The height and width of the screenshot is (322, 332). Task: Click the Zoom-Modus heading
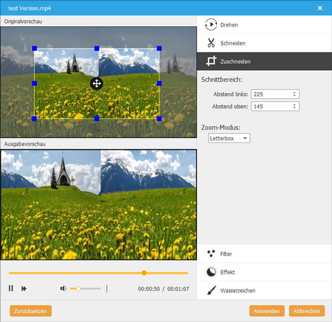(x=221, y=127)
